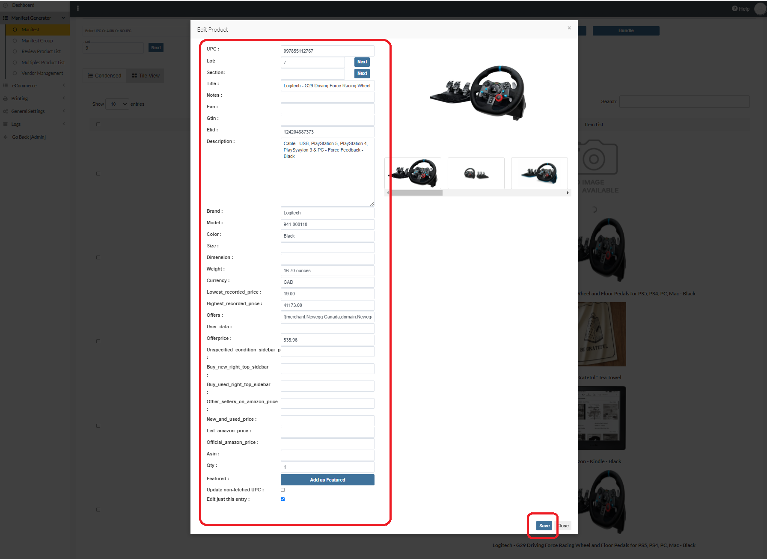Click the Next button beside the Section field
767x559 pixels.
(362, 73)
